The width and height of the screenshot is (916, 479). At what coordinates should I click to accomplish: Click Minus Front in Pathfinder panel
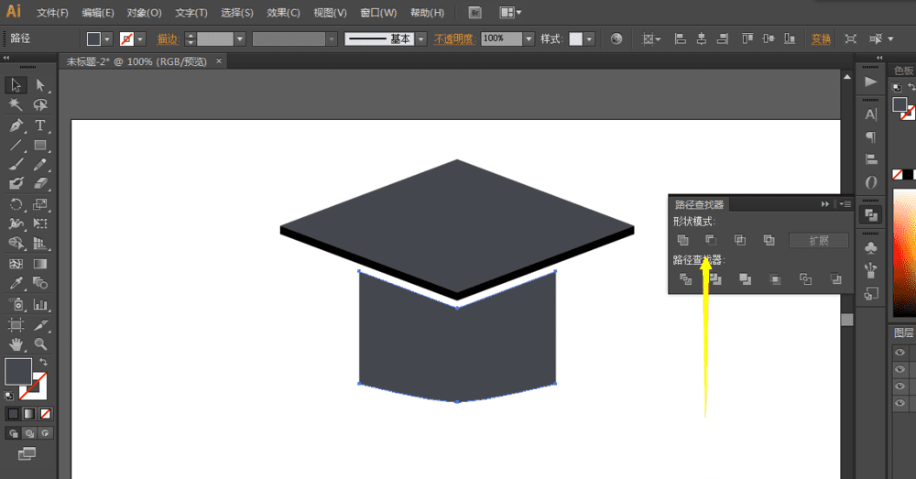coord(711,240)
